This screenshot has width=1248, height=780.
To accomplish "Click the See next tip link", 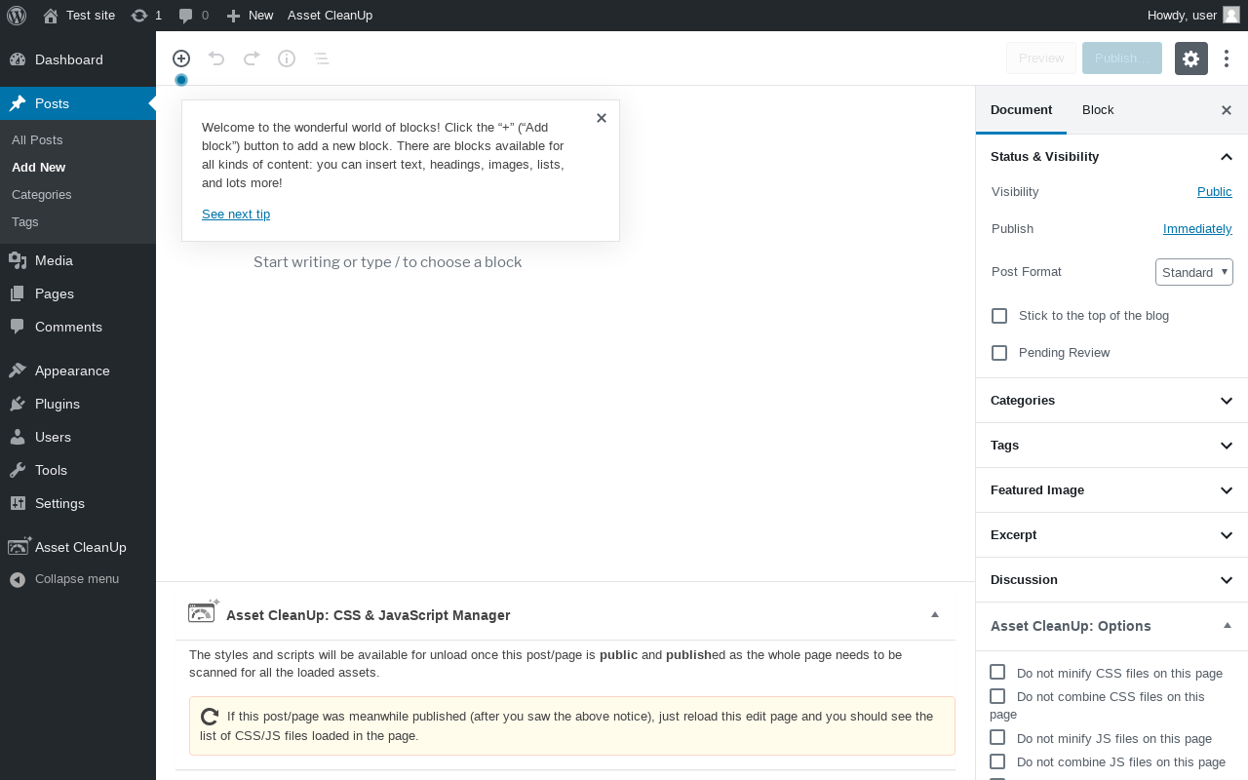I will point(236,214).
